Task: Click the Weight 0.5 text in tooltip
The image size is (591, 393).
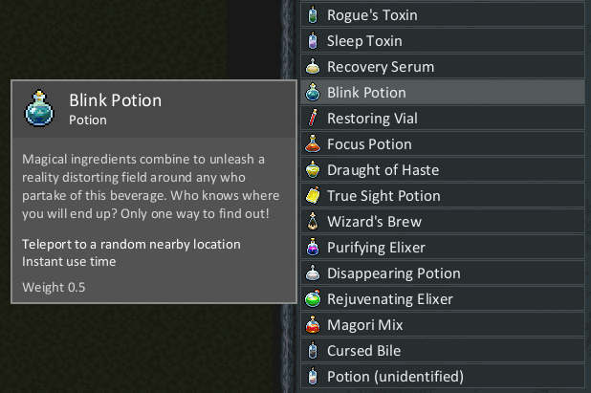Action: 54,287
